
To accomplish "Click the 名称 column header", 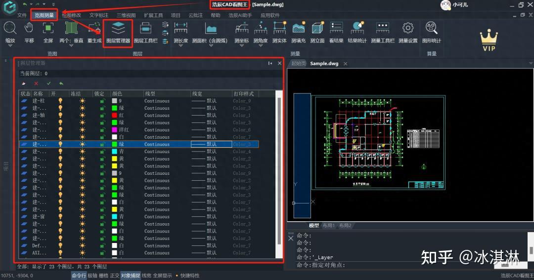I will (x=38, y=93).
